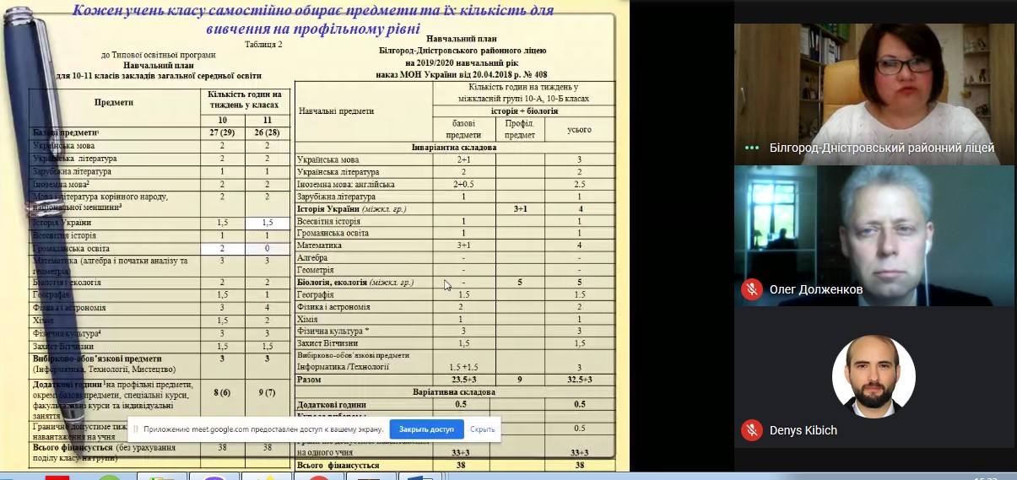Click the Профіл. предмет column header
This screenshot has height=480, width=1017.
pyautogui.click(x=520, y=128)
